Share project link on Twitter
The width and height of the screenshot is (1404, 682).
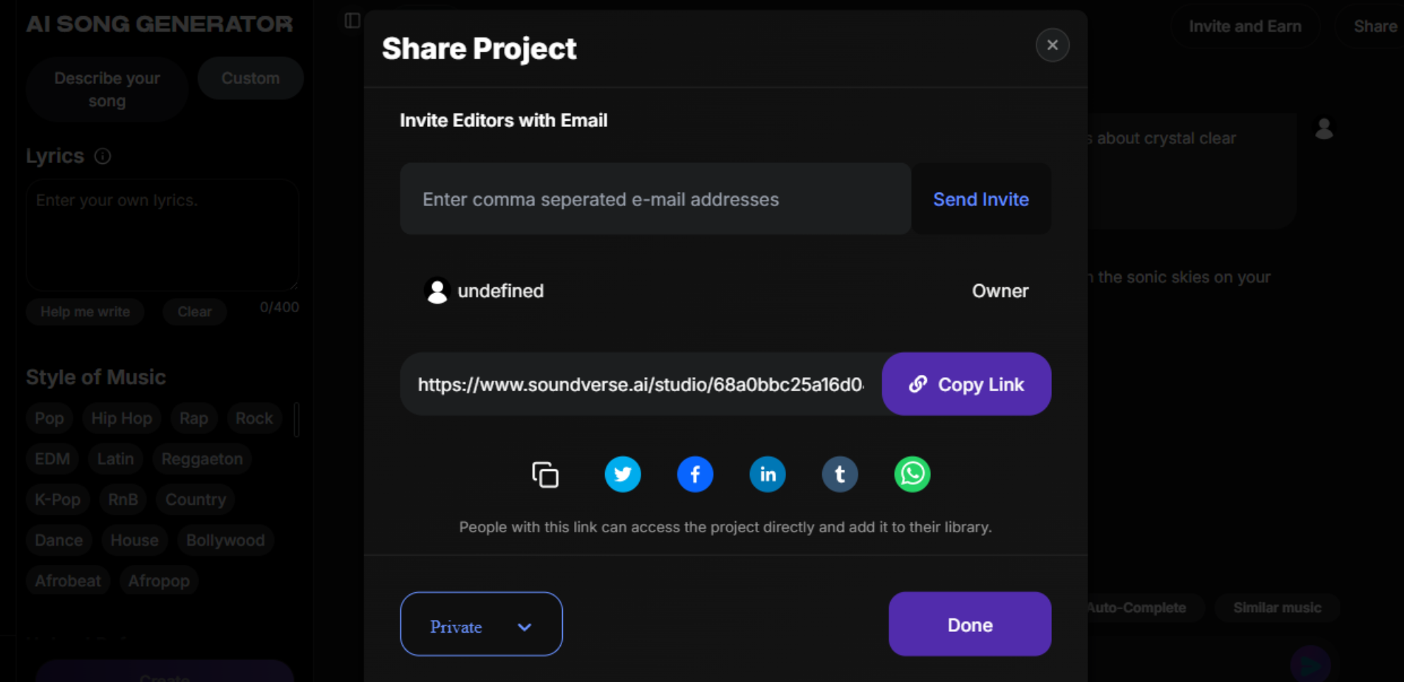pyautogui.click(x=623, y=474)
